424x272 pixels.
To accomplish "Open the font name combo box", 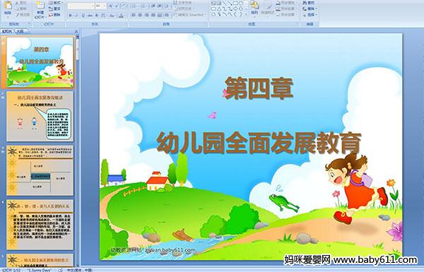I will (x=81, y=6).
